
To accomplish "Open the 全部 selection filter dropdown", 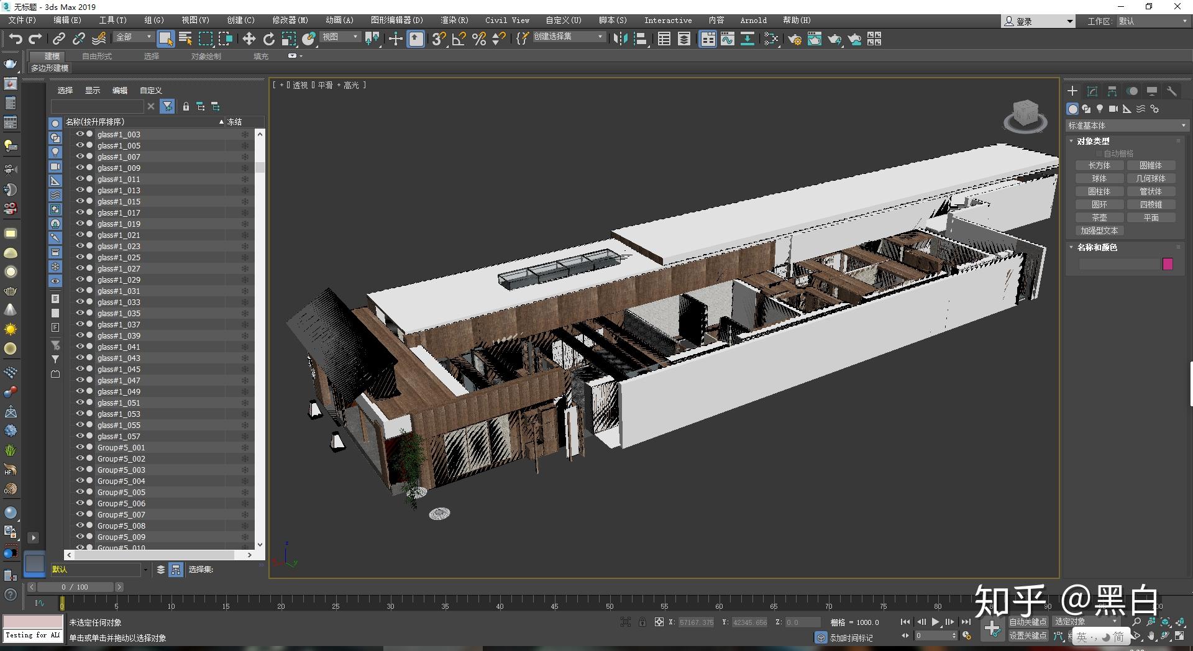I will click(x=134, y=37).
